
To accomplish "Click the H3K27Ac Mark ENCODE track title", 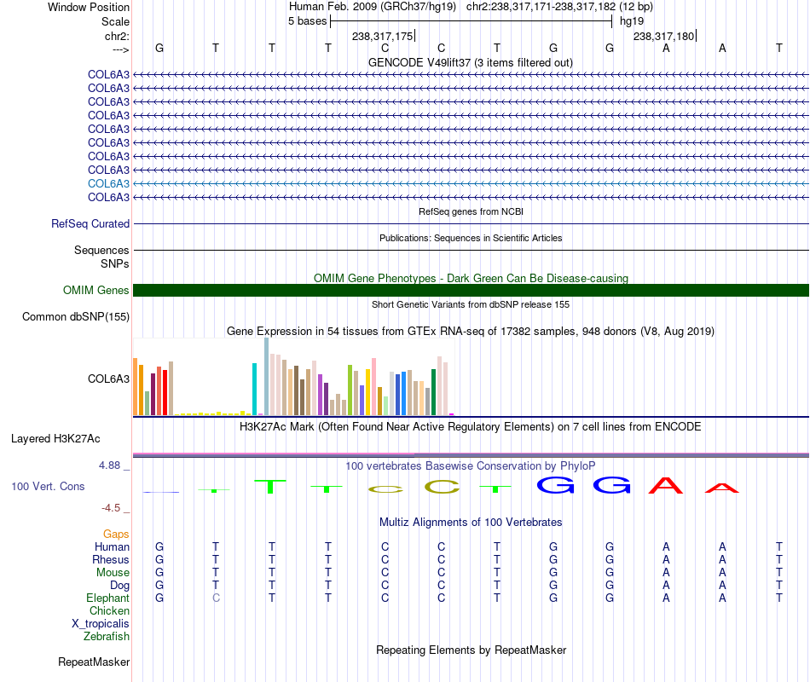I will point(471,427).
